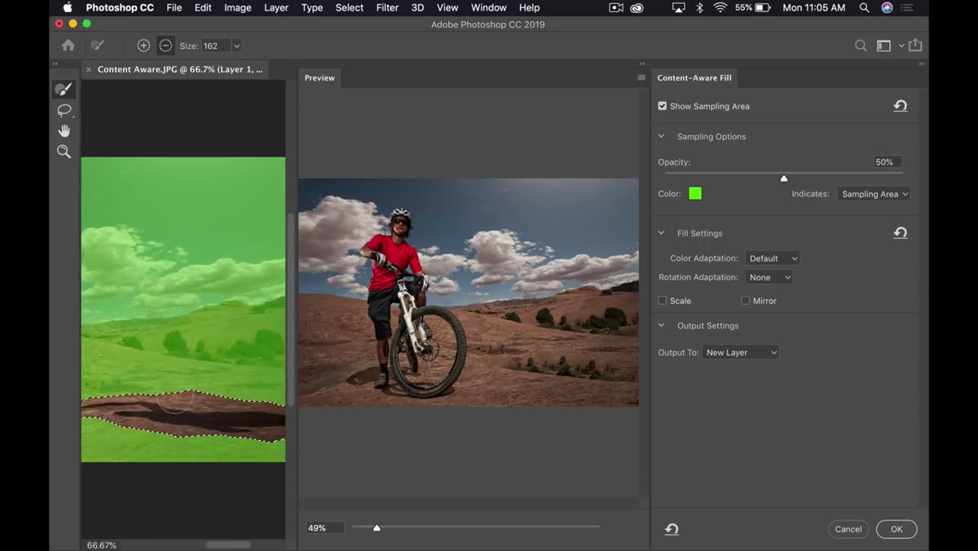Select the Zoom tool
The width and height of the screenshot is (978, 551).
click(64, 152)
